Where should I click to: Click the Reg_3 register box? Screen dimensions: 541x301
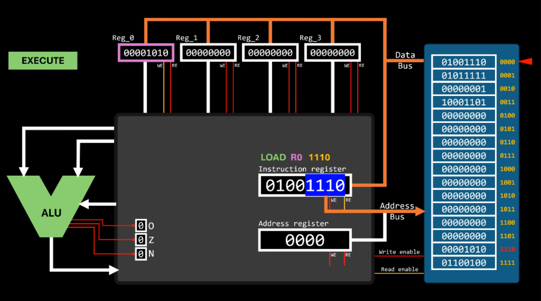coord(332,53)
